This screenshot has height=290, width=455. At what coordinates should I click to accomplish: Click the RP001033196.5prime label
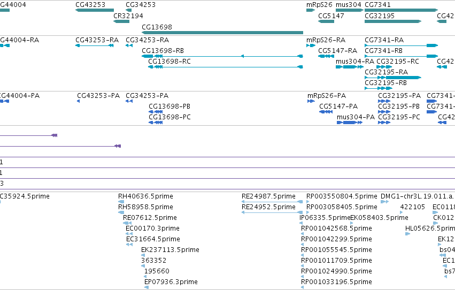336,282
